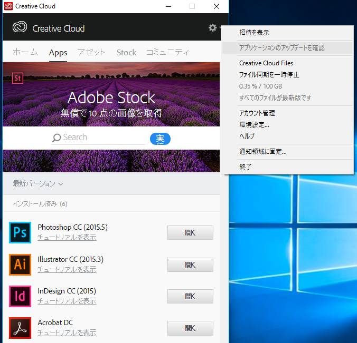Select the Apps tab
The height and width of the screenshot is (343, 357).
pos(58,53)
